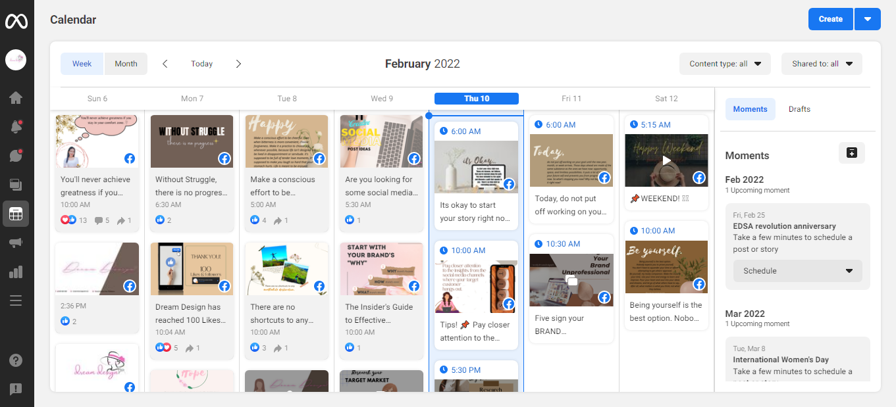Click the comments icon showing 5
This screenshot has width=896, height=407.
pos(99,220)
